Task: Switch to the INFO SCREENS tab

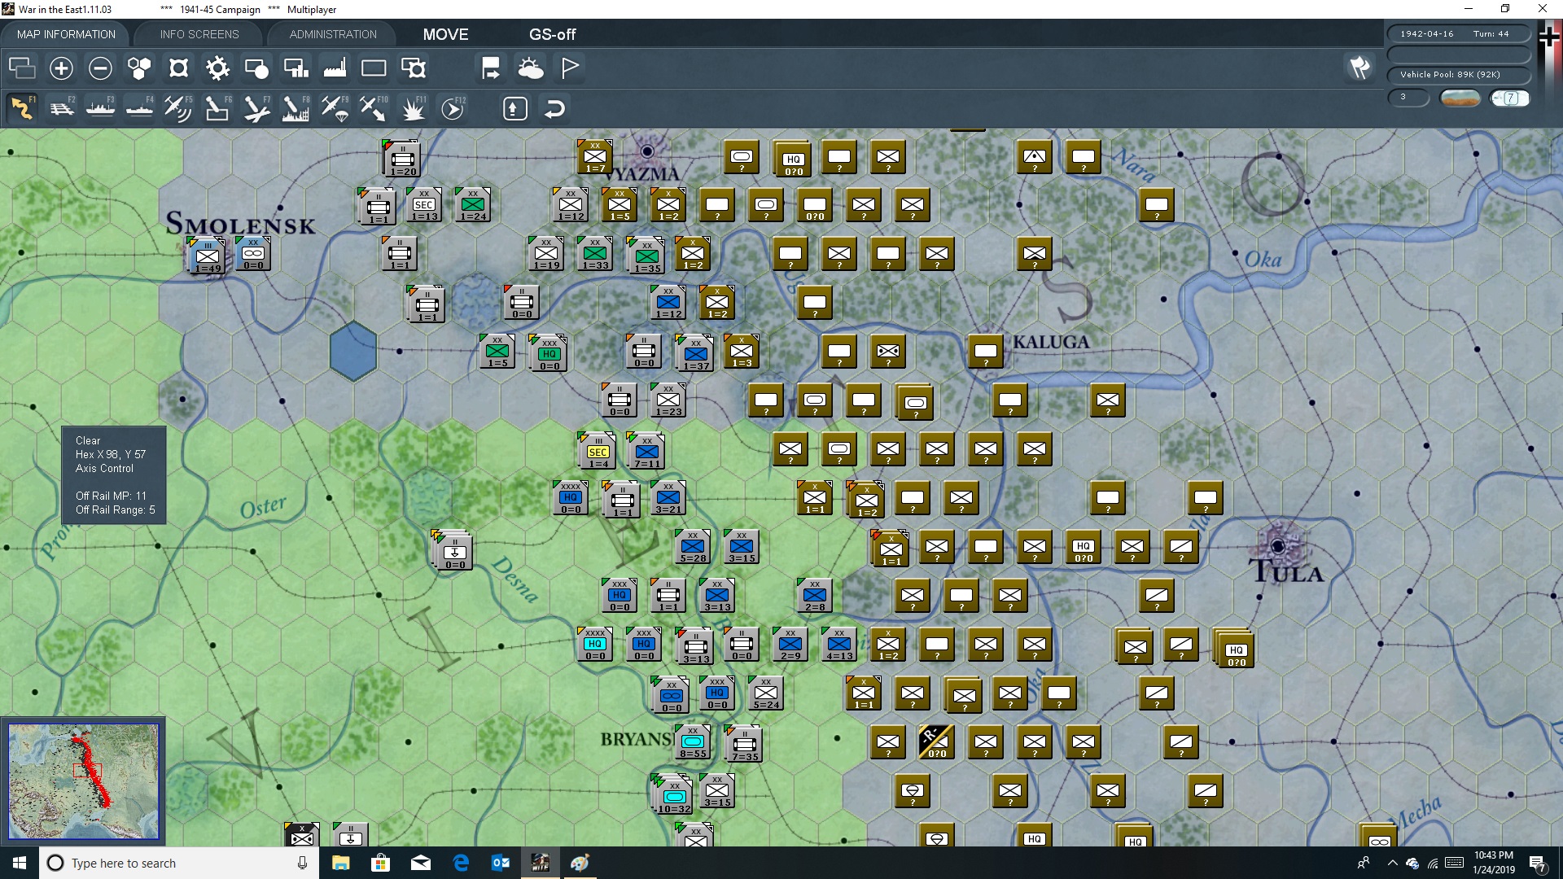Action: [x=198, y=34]
